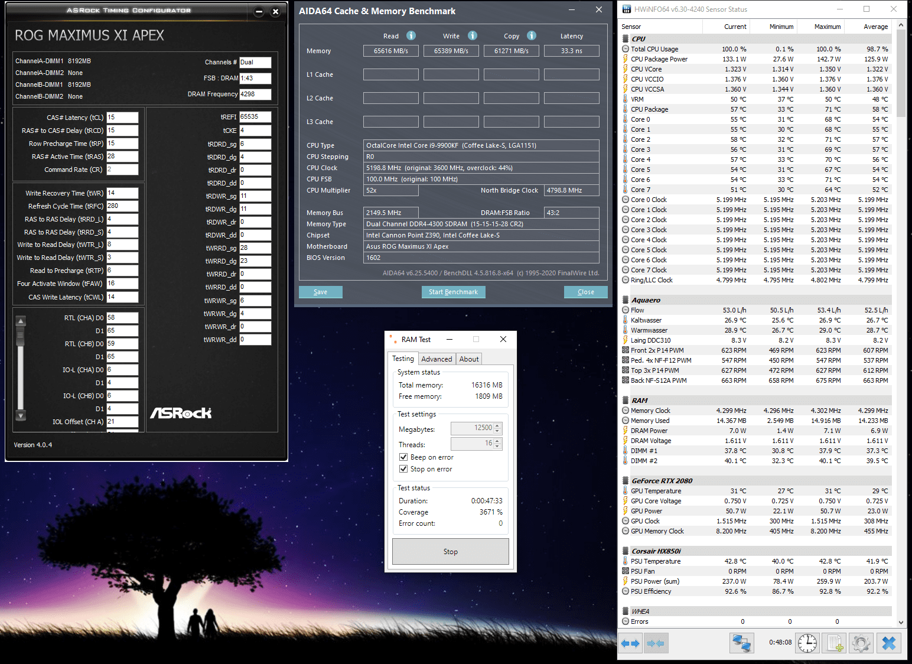Open HWiNFO sensor settings gear
Viewport: 912px width, 664px height.
coord(861,643)
